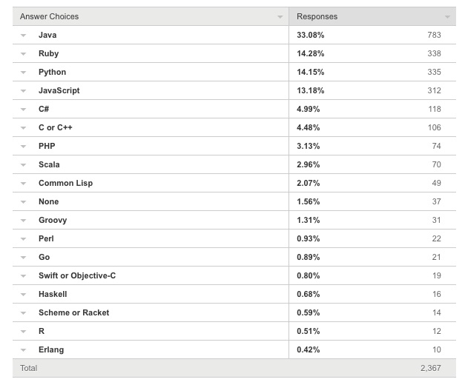Click the arrow beside Erlang

[23, 350]
